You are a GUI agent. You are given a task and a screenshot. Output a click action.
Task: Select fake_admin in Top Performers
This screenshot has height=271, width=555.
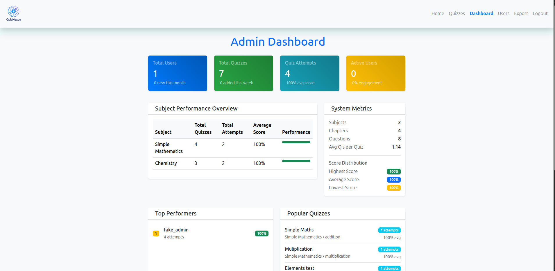point(176,230)
